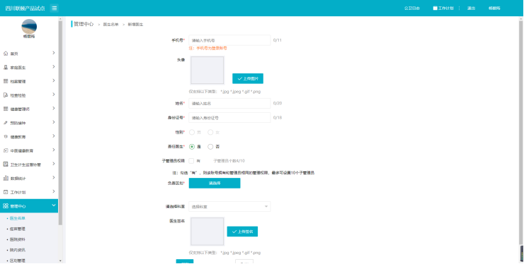Select 否 for 责任医生
Image resolution: width=524 pixels, height=264 pixels.
coord(210,147)
